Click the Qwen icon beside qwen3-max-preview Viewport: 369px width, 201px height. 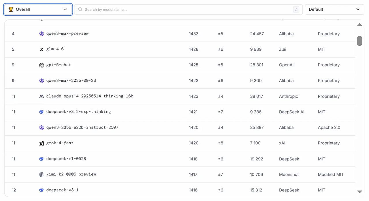[42, 34]
